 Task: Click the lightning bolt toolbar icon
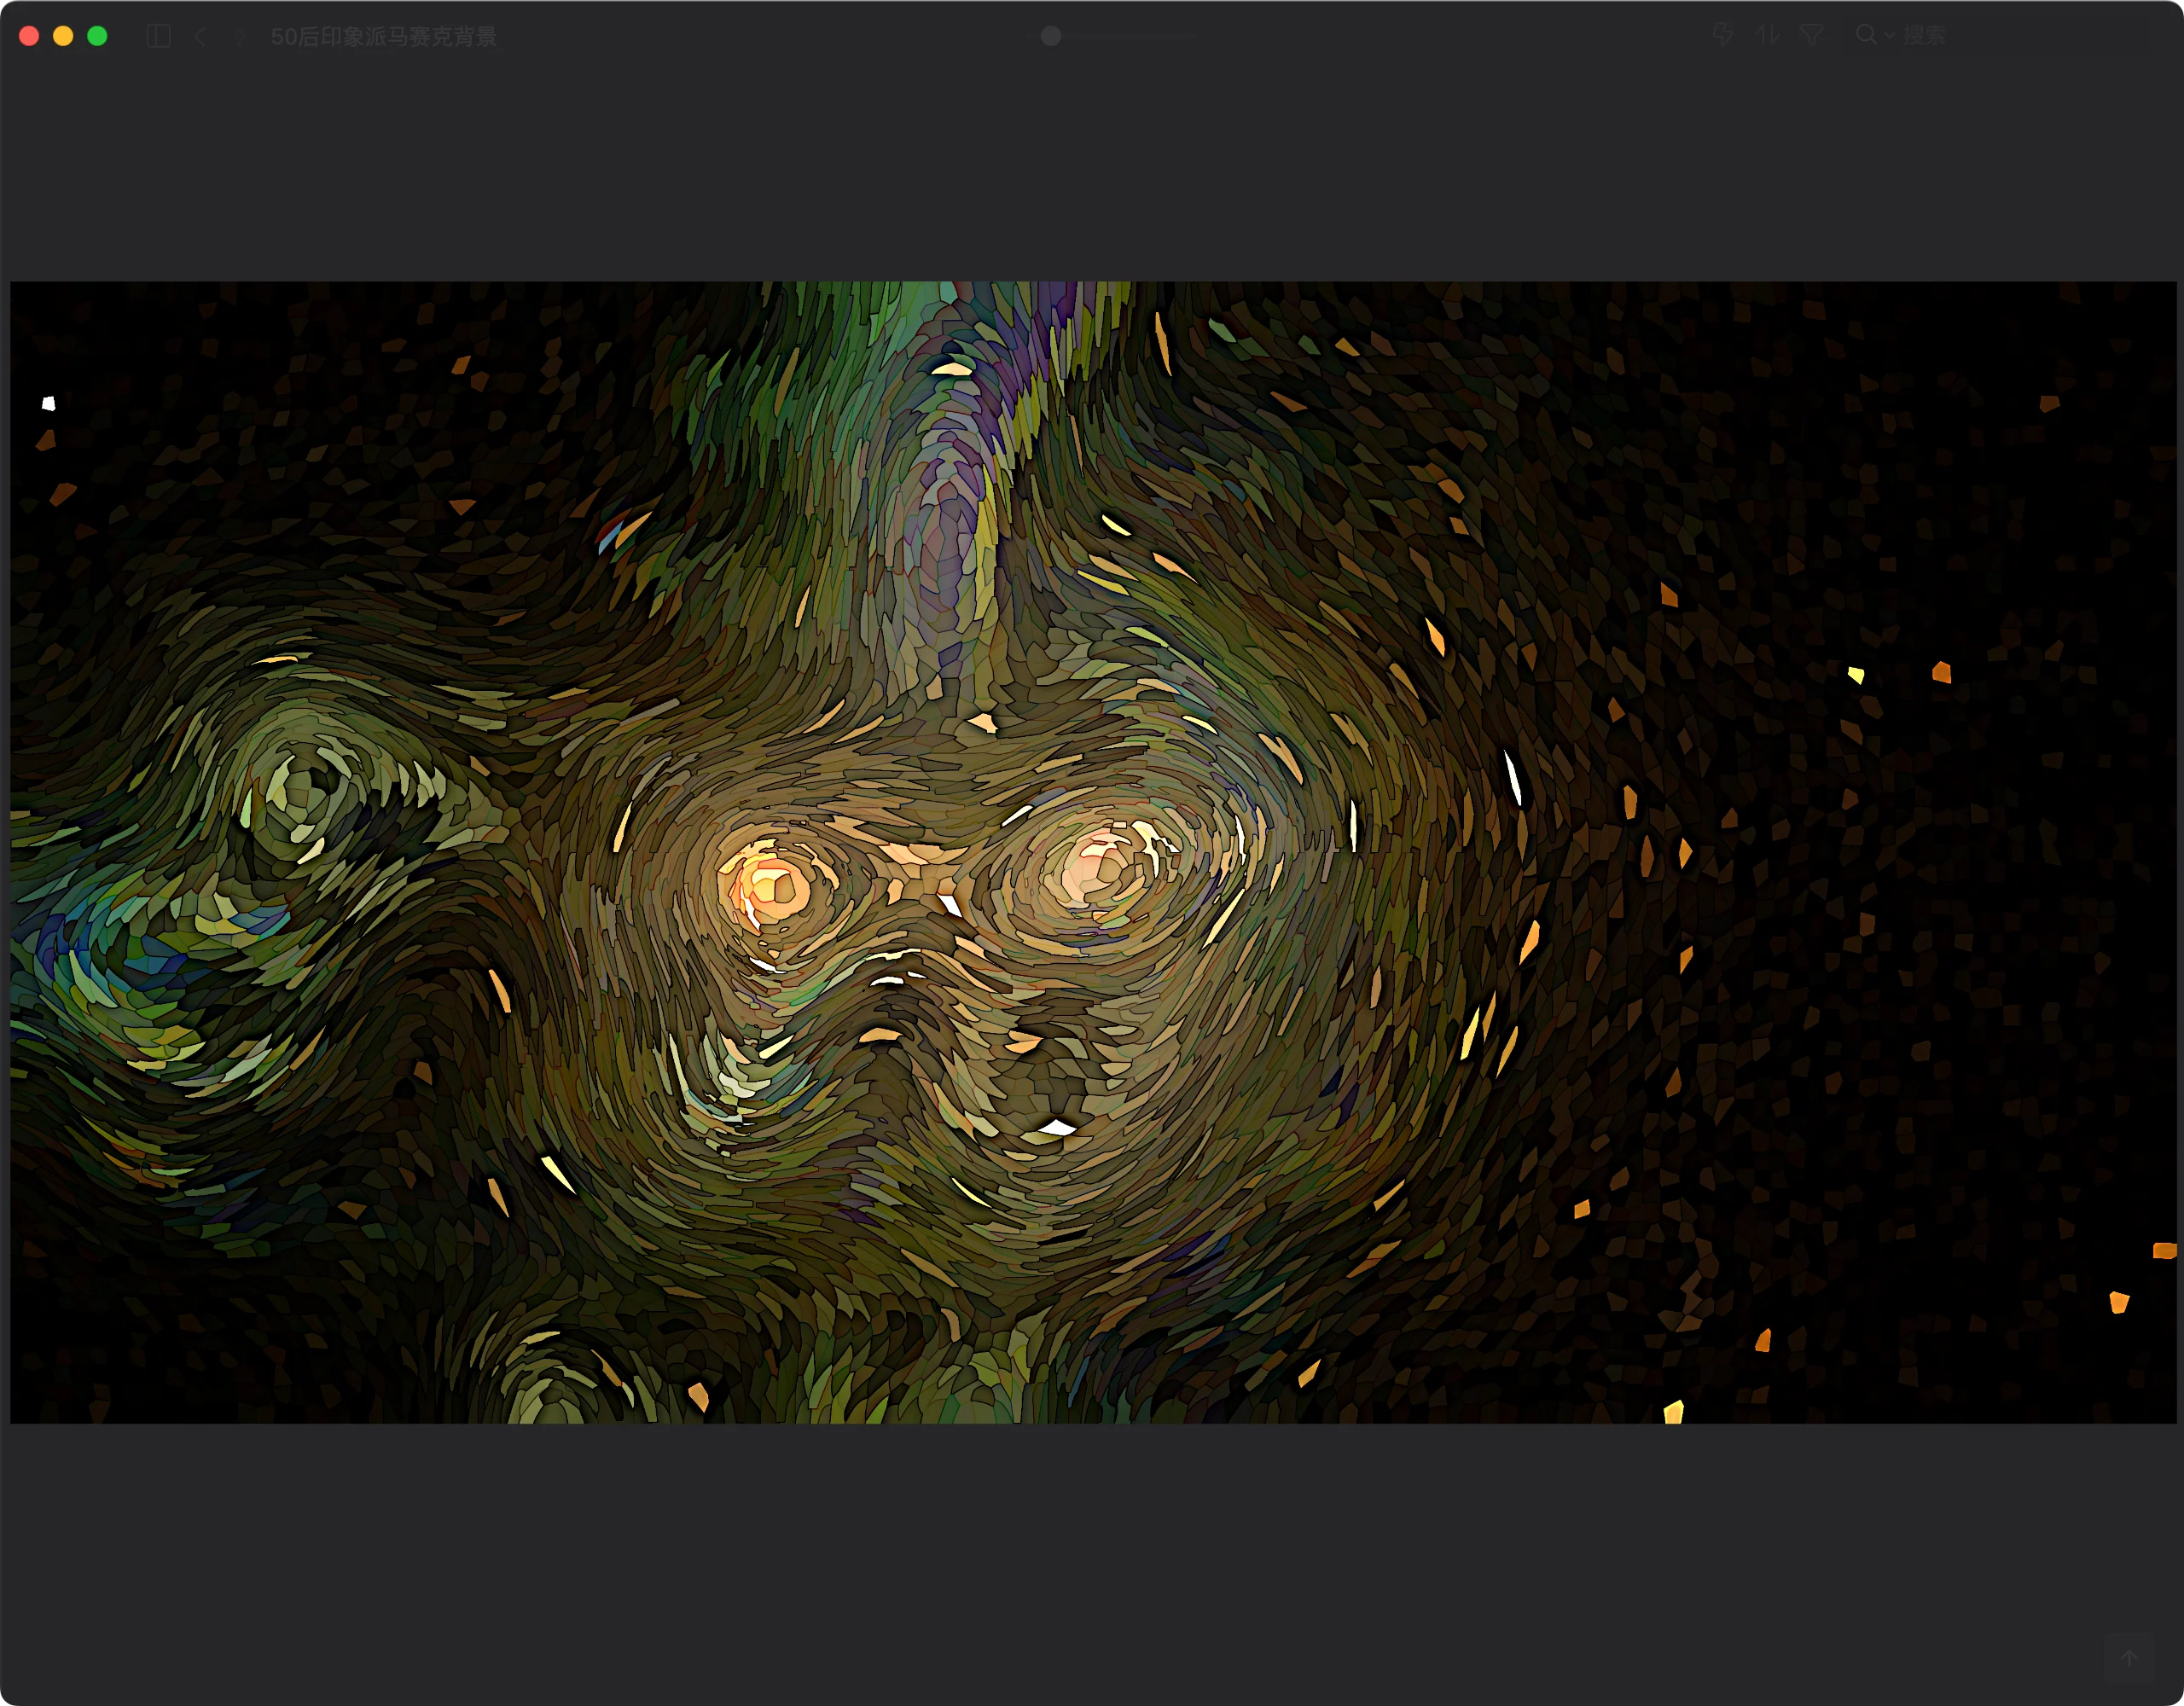tap(1722, 35)
